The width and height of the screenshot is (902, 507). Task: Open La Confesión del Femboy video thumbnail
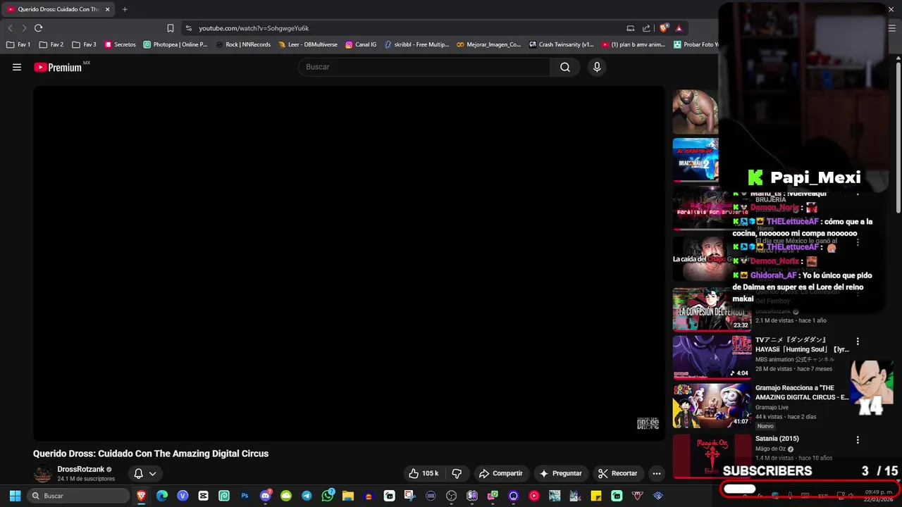coord(712,309)
